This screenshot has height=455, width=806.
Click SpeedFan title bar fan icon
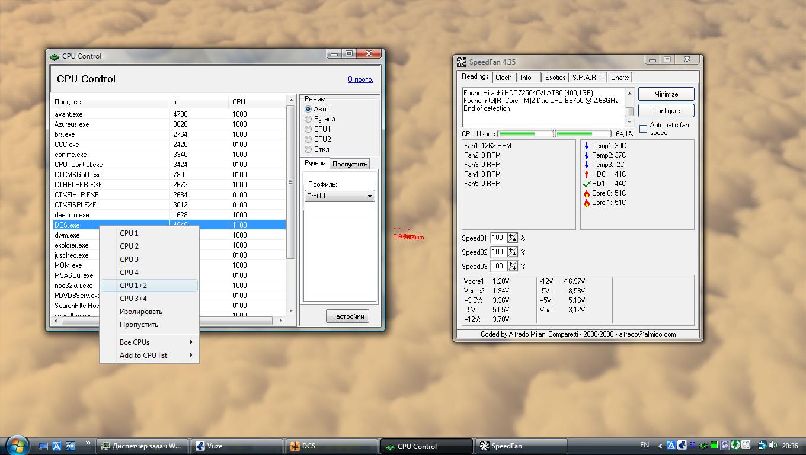pos(462,62)
